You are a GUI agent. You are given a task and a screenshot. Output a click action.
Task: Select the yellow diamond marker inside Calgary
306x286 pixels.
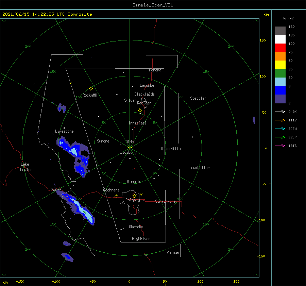click(134, 196)
